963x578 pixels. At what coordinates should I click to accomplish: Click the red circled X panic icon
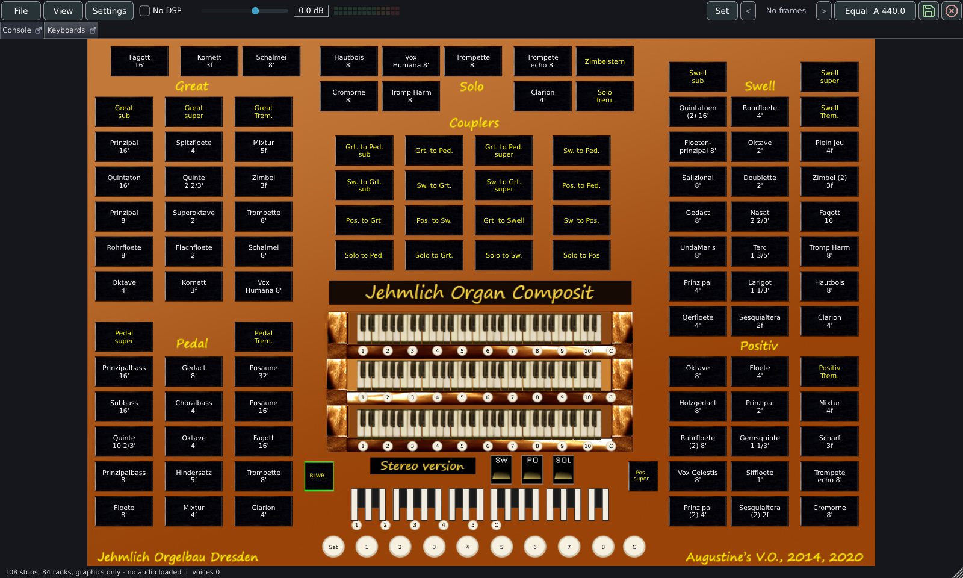[x=952, y=11]
